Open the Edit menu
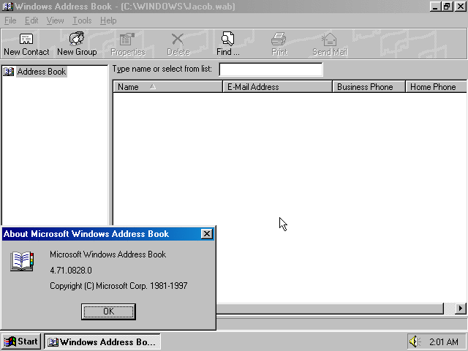 pos(31,20)
